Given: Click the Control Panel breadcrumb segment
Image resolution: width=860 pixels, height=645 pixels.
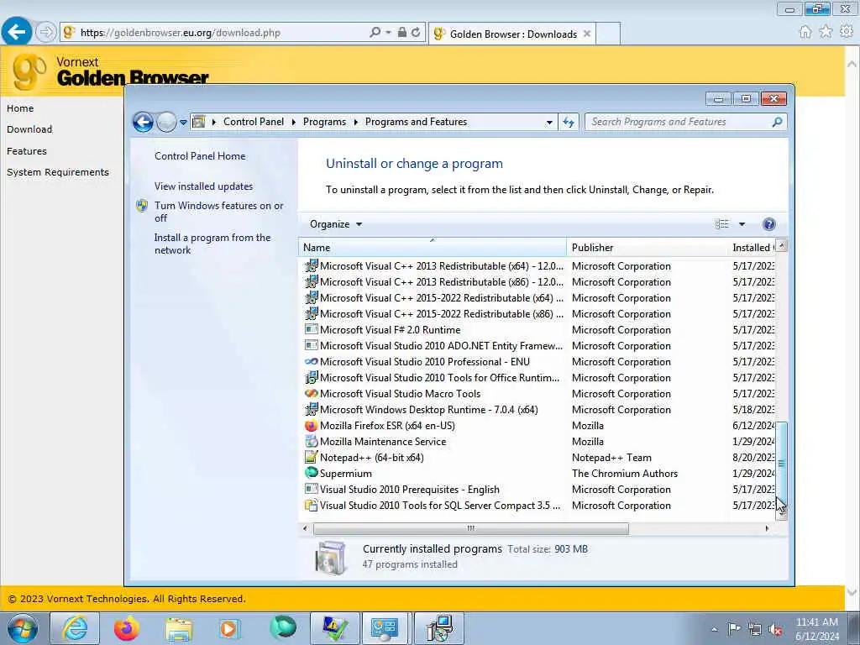Looking at the screenshot, I should click(254, 122).
